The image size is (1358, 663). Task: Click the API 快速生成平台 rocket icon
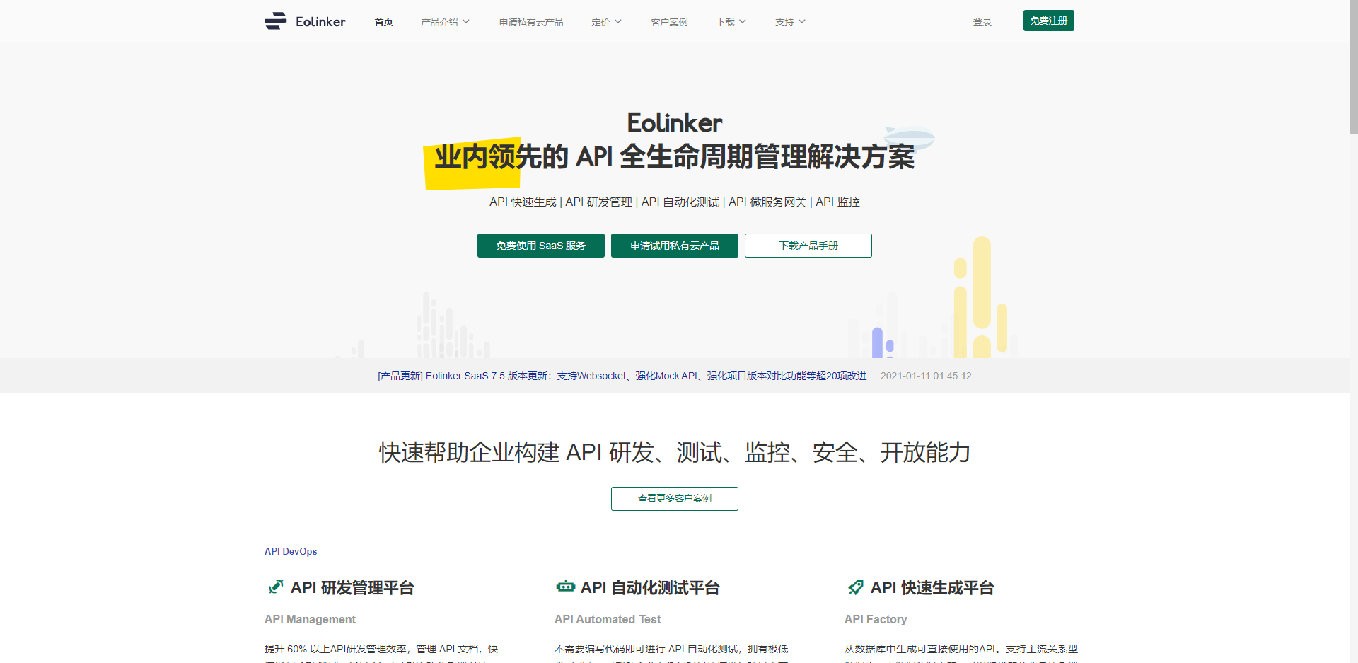pyautogui.click(x=855, y=587)
